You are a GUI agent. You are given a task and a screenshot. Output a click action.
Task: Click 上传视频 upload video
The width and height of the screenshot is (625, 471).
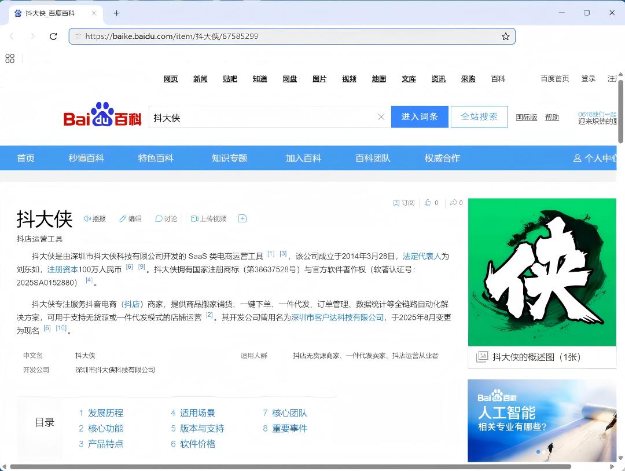(208, 219)
